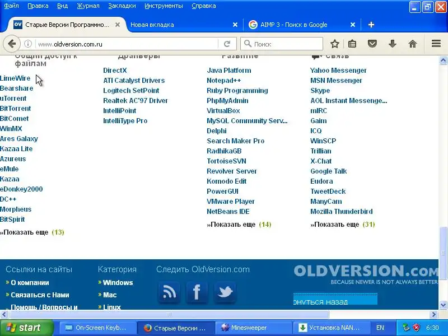Open the downloads arrow icon

[x=393, y=44]
